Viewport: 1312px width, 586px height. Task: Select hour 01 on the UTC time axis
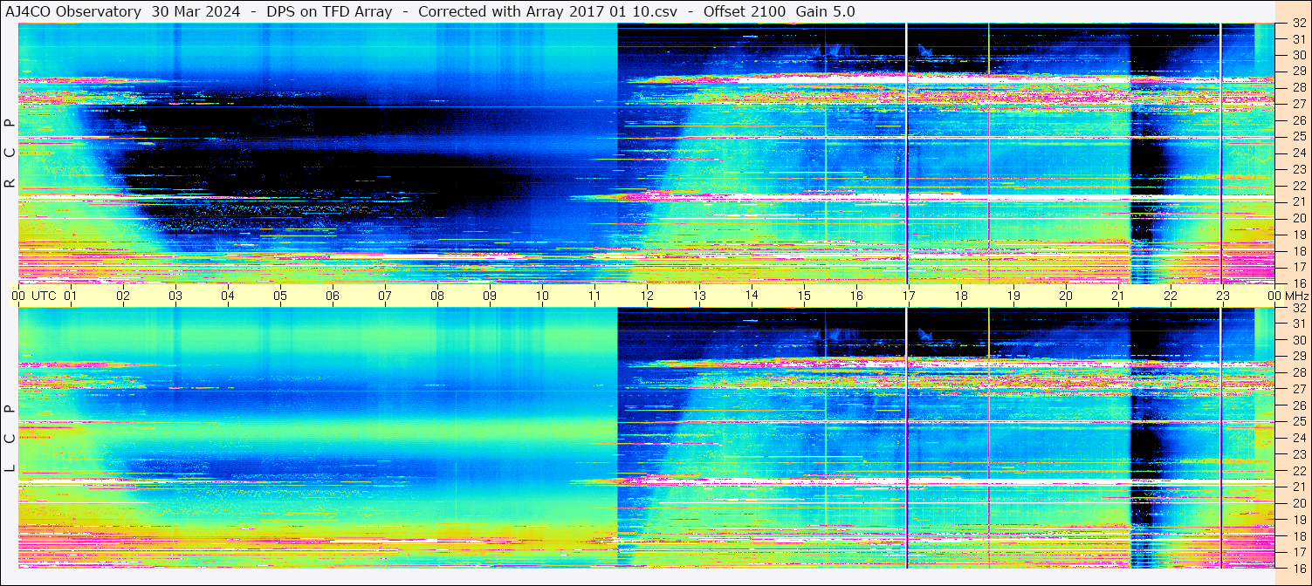tap(71, 296)
